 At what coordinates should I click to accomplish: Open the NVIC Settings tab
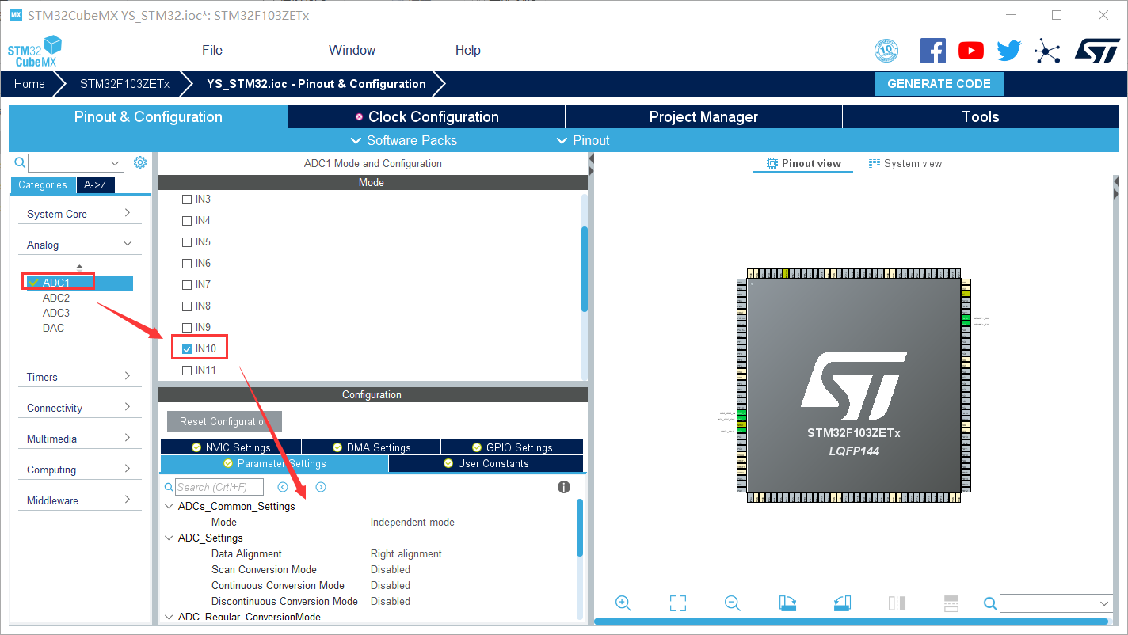[231, 447]
